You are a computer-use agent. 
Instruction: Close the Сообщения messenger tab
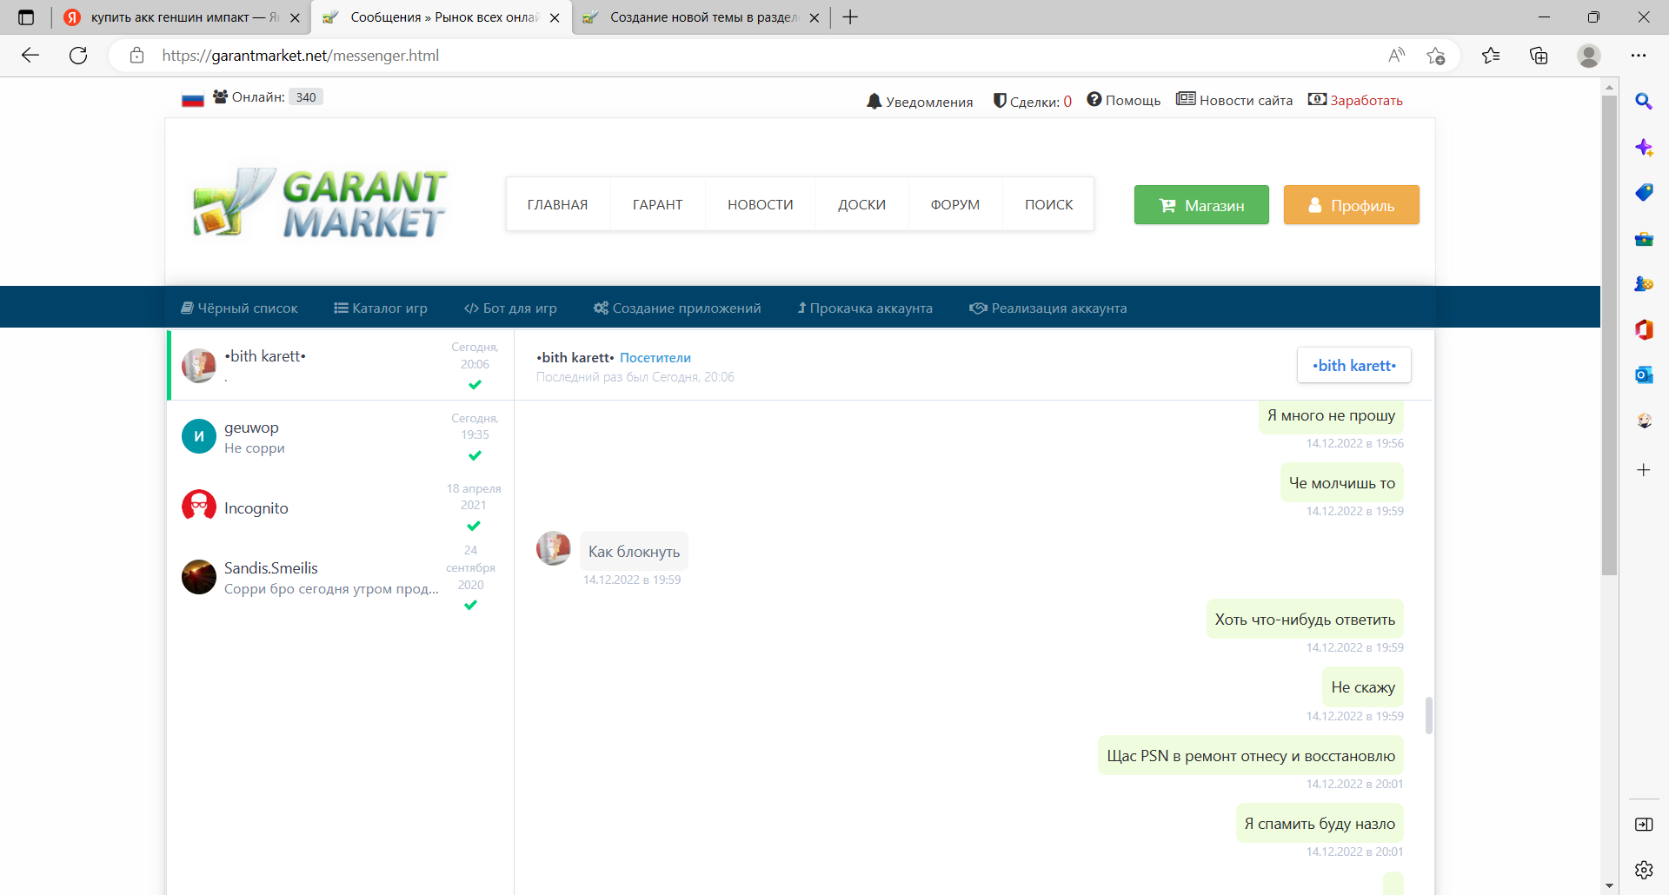coord(555,17)
